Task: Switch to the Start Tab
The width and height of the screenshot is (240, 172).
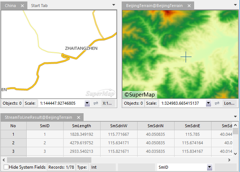Action: tap(39, 6)
